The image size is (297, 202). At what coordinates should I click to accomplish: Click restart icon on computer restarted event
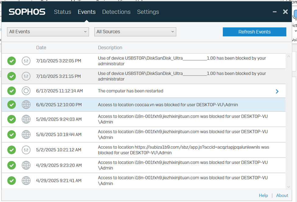click(x=26, y=91)
